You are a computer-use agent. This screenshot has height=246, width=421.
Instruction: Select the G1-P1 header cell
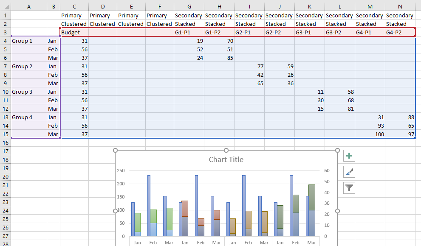(189, 32)
